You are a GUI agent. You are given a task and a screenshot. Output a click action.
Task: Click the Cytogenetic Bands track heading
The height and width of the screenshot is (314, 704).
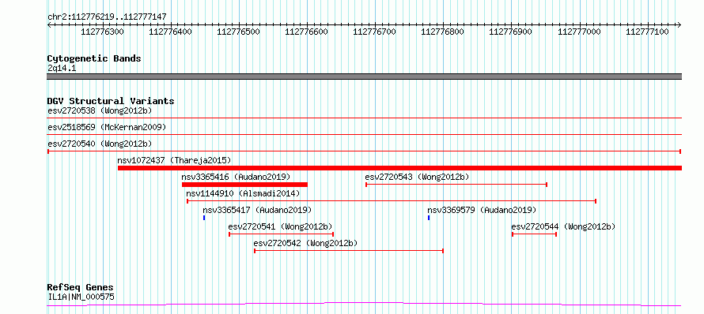click(94, 58)
